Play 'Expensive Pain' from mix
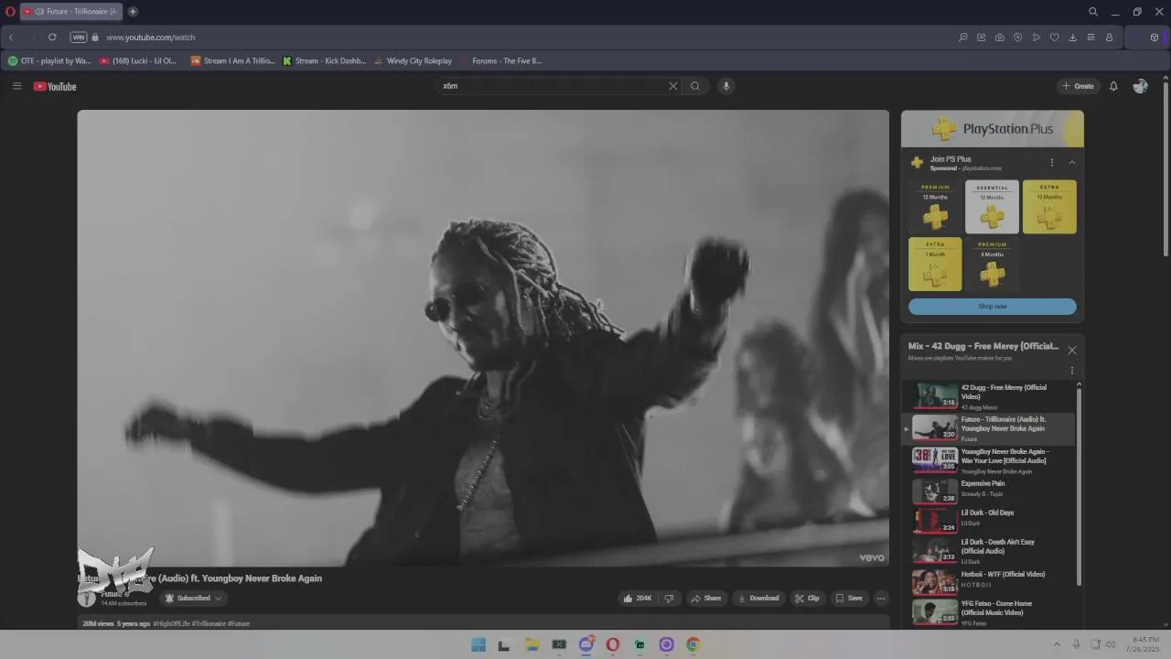Viewport: 1171px width, 659px height. pos(987,491)
